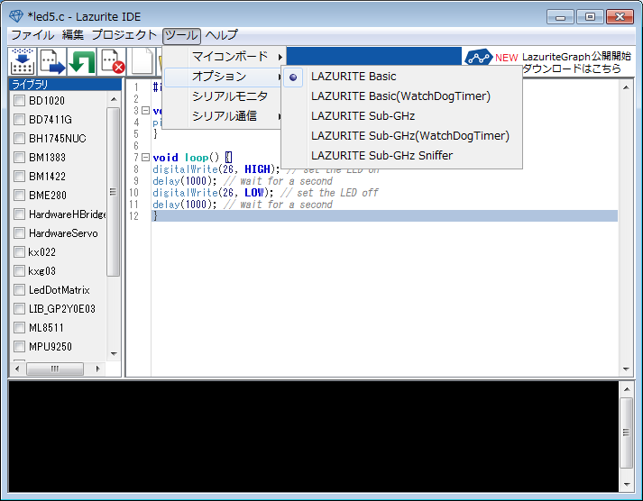Click inside the black console output area
643x501 pixels.
[314, 437]
